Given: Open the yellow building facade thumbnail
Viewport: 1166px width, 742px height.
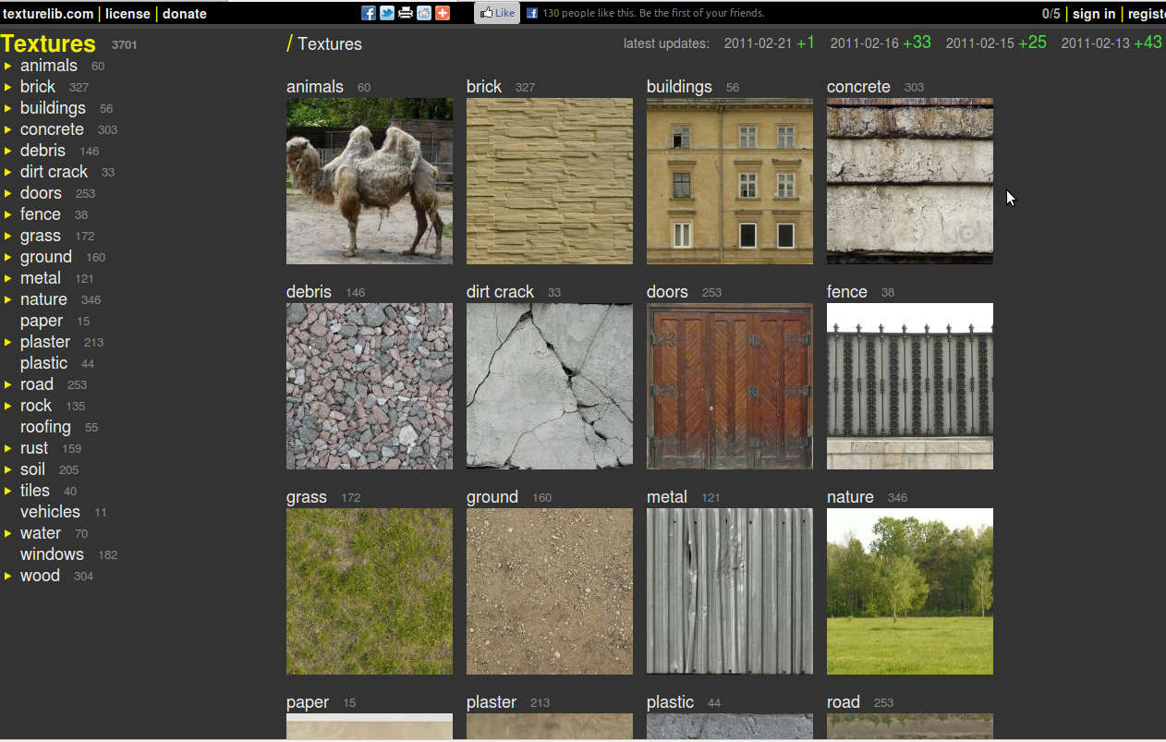Looking at the screenshot, I should (x=730, y=181).
